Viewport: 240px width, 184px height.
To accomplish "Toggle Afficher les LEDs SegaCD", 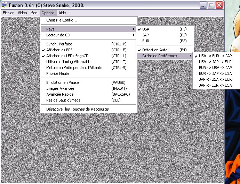I will point(89,56).
